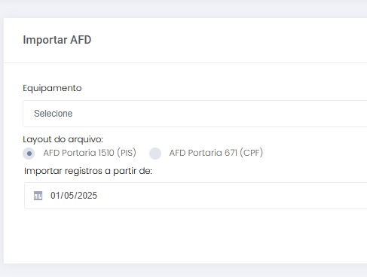Click the divider line under the Importar AFD title

(185, 62)
